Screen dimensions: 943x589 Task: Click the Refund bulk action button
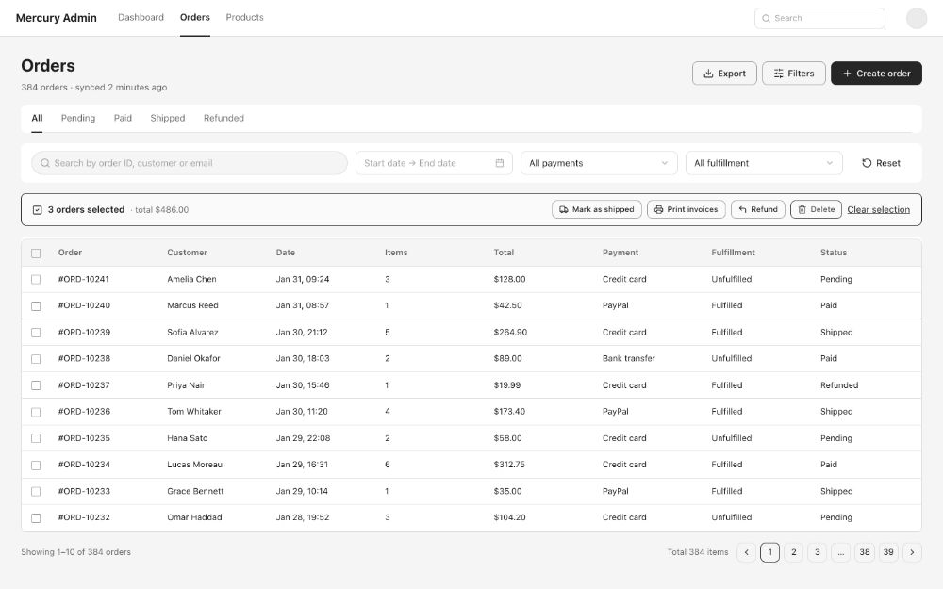(758, 209)
